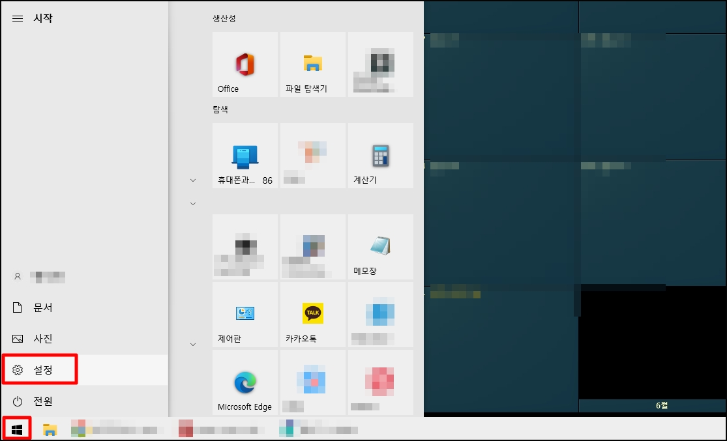Screen dimensions: 727x441
Task: Click the Windows Start button
Action: (x=16, y=428)
